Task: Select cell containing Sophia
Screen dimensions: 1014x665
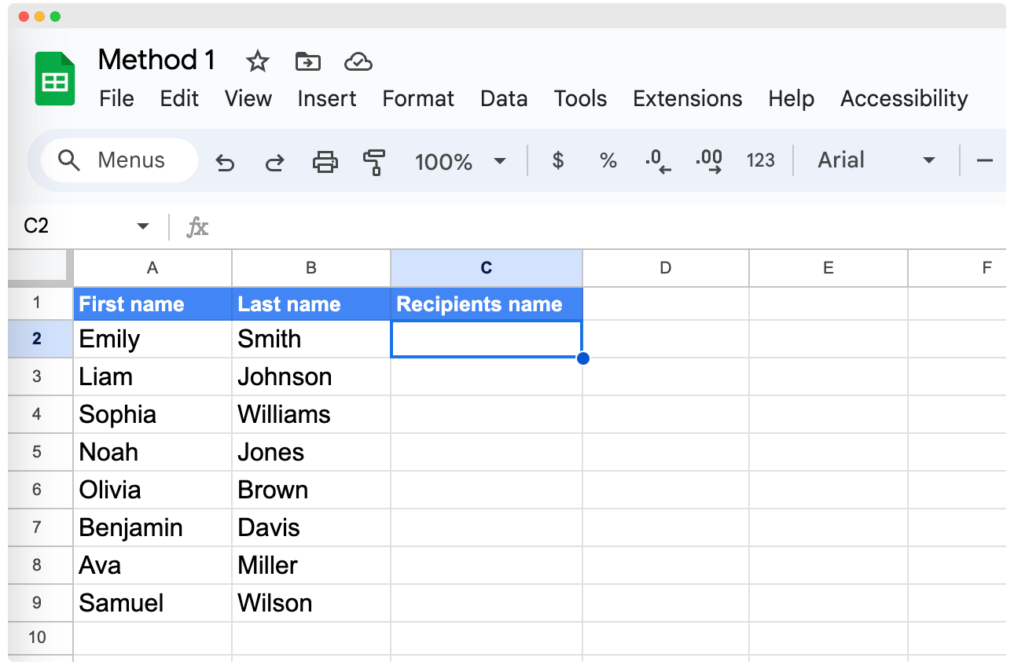Action: [x=152, y=414]
